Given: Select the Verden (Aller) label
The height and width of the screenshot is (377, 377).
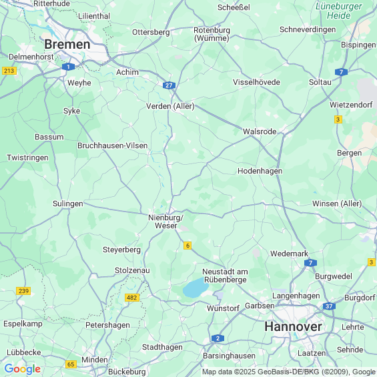Looking at the screenshot, I should point(170,106).
